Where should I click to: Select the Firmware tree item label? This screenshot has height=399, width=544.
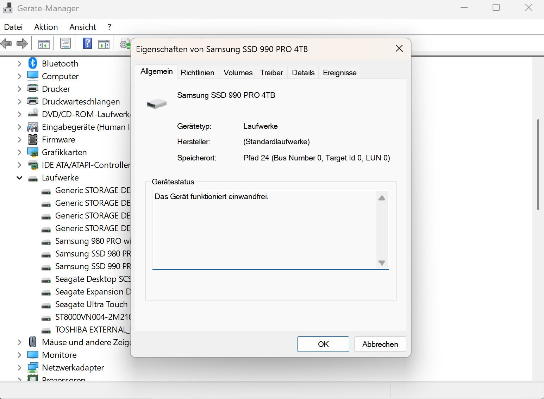(58, 140)
